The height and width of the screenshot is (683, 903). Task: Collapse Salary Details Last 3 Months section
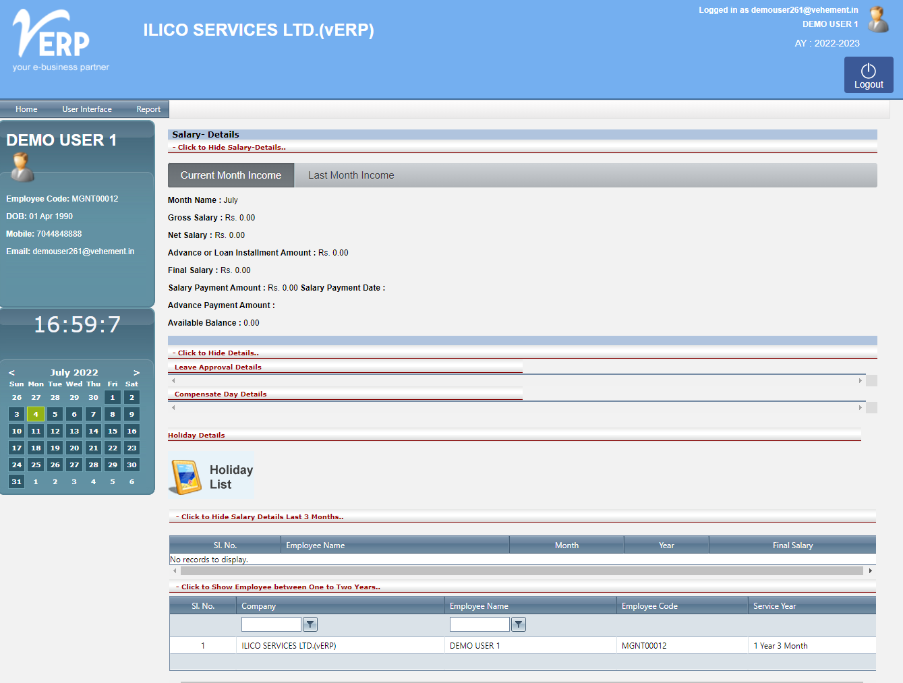(x=260, y=517)
